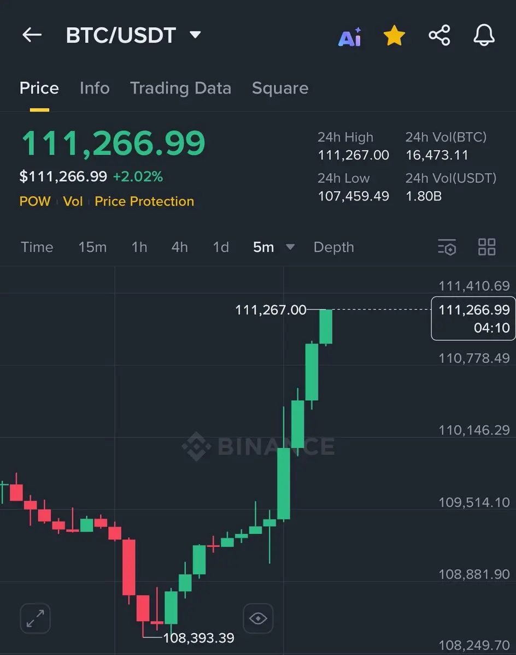Viewport: 516px width, 655px height.
Task: Switch to the Info tab
Action: 95,88
